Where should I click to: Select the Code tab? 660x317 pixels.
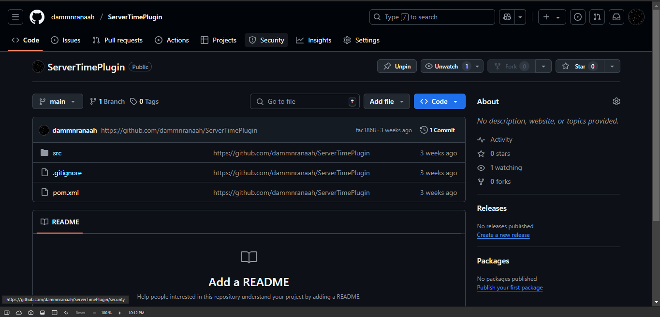25,40
